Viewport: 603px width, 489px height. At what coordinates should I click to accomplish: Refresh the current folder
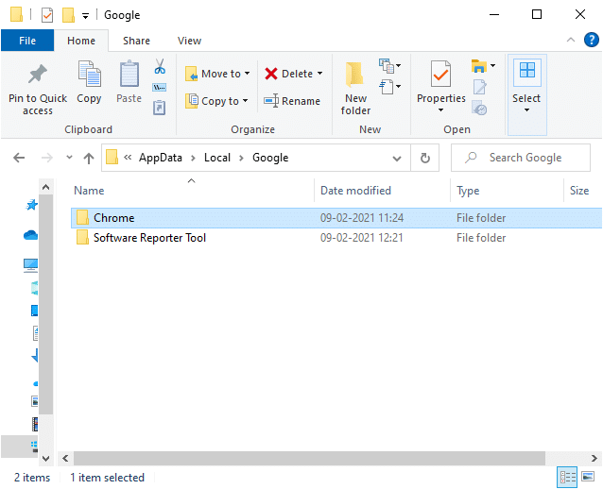[x=425, y=158]
